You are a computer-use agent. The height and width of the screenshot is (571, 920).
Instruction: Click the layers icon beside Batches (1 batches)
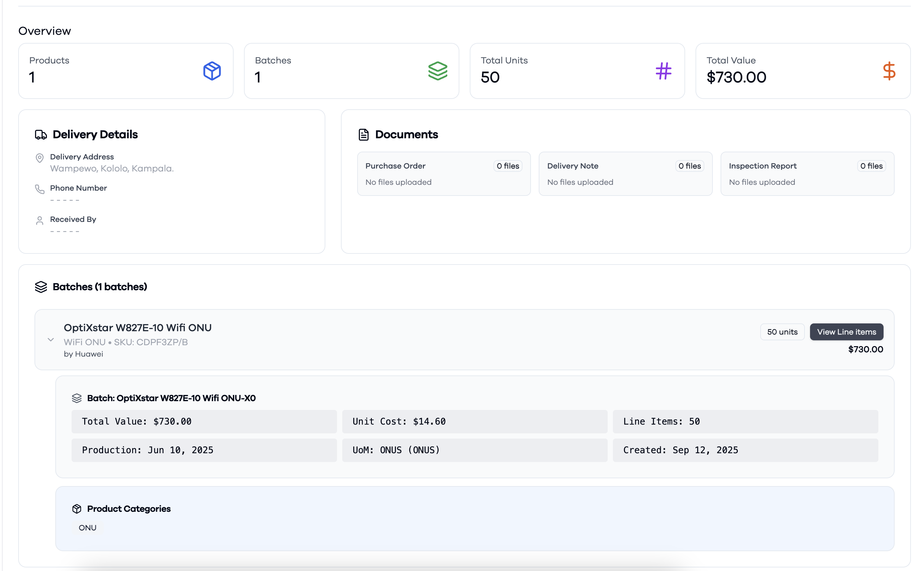(x=41, y=287)
